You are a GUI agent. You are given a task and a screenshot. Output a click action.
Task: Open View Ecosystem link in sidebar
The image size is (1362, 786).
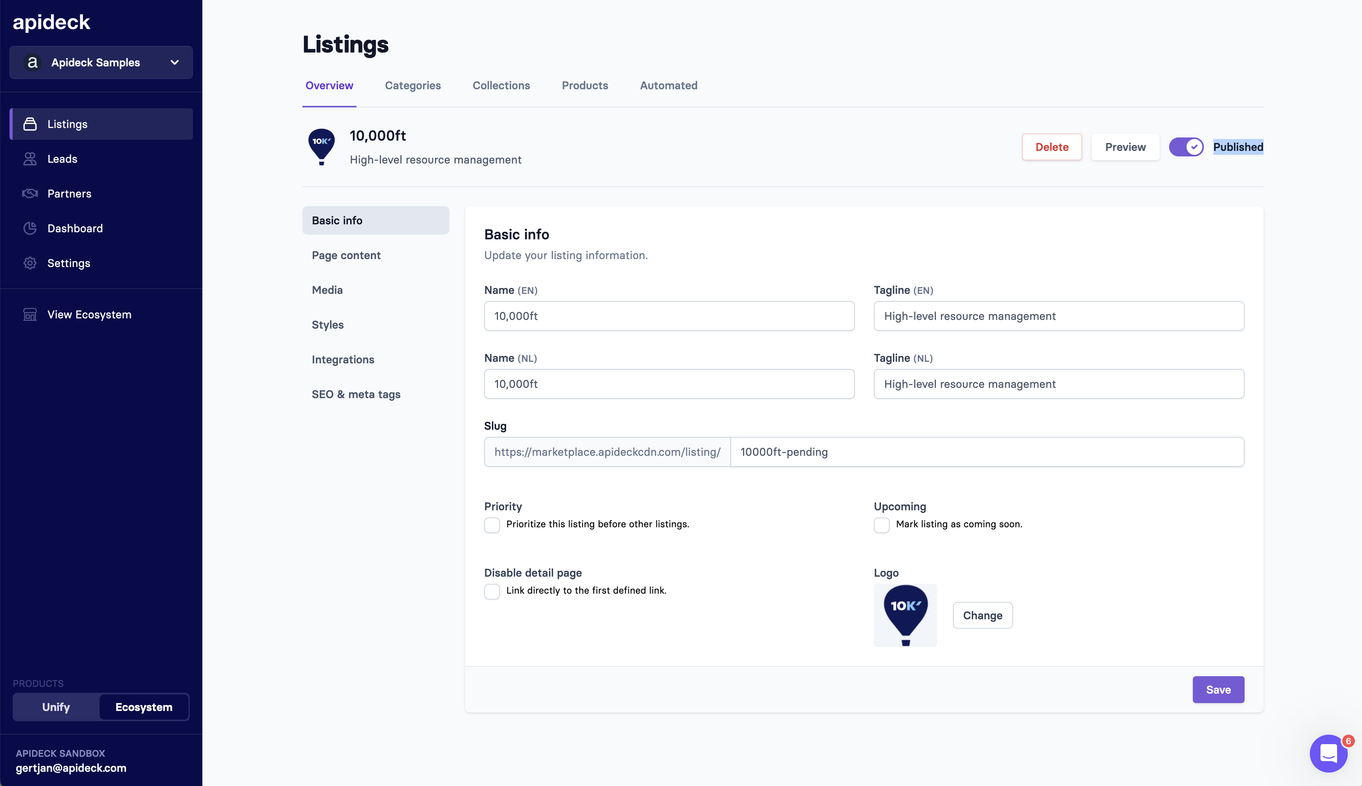(x=101, y=314)
